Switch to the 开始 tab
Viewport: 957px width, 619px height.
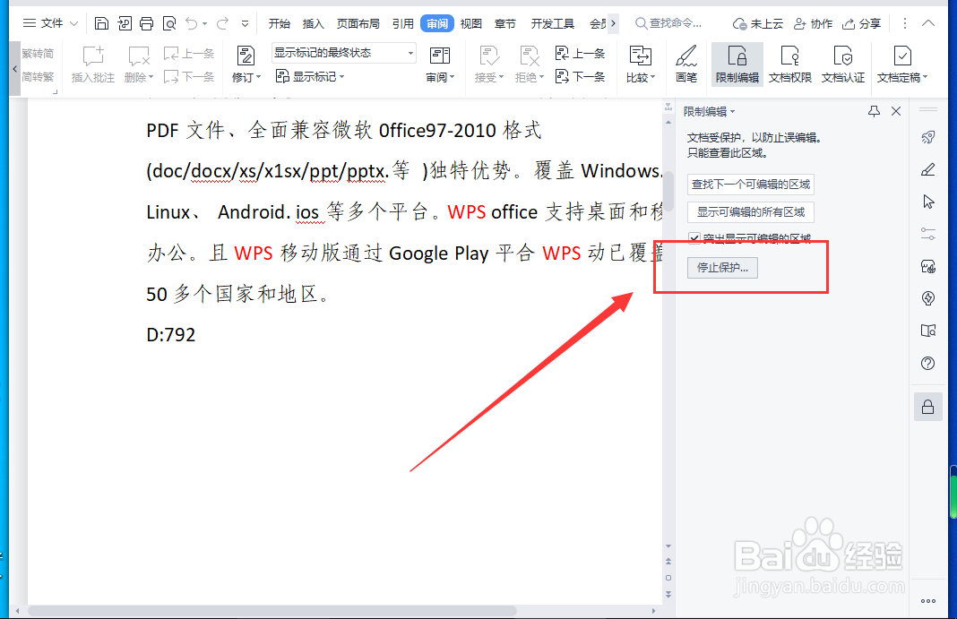tap(279, 24)
